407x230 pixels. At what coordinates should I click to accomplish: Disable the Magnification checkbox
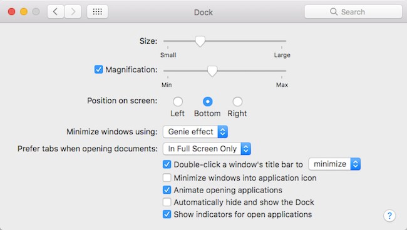pos(99,69)
